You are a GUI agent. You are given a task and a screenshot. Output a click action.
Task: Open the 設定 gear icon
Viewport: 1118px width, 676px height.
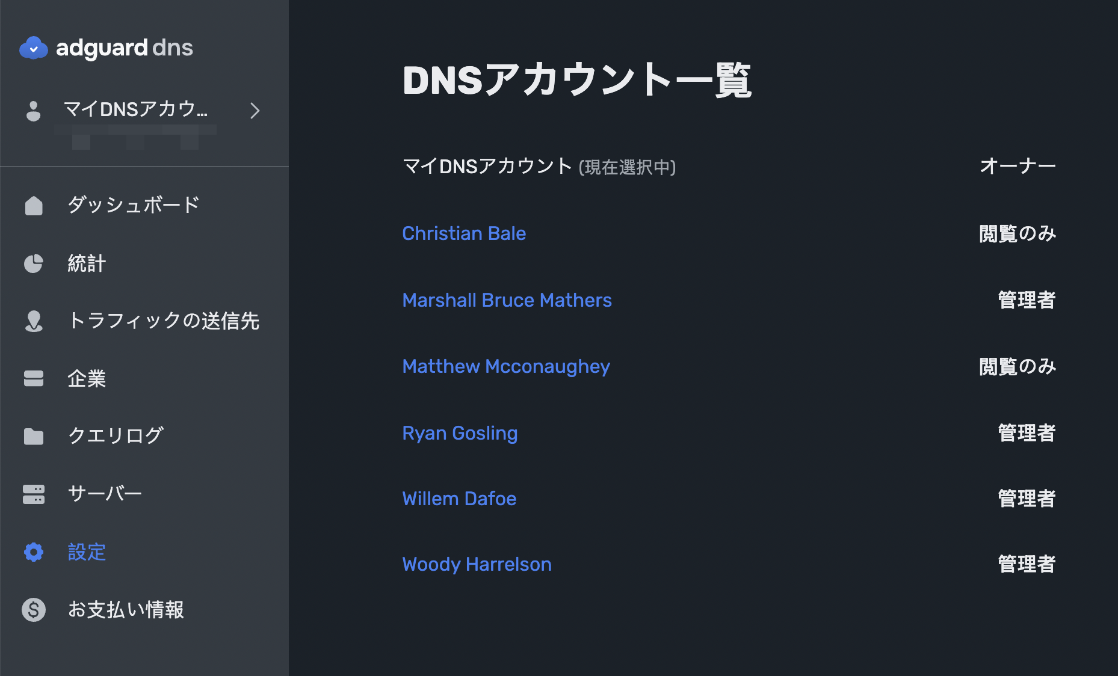tap(34, 552)
